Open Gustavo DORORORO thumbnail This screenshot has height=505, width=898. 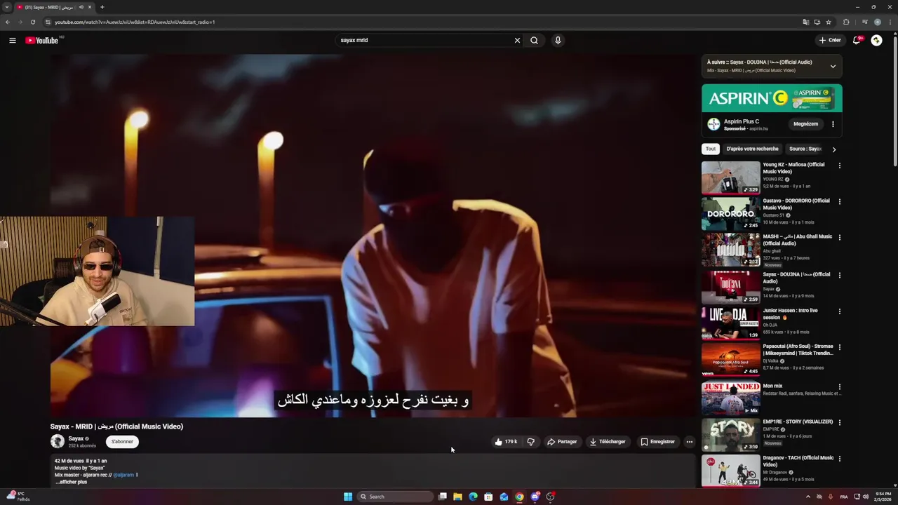pos(730,213)
